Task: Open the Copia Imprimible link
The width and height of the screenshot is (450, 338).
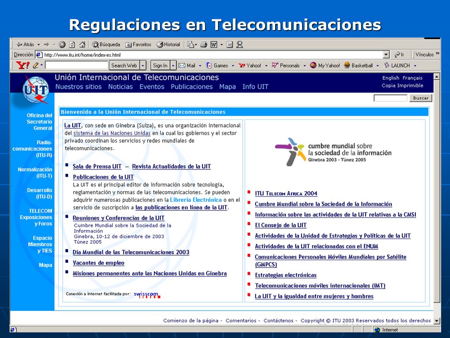Action: click(x=402, y=85)
